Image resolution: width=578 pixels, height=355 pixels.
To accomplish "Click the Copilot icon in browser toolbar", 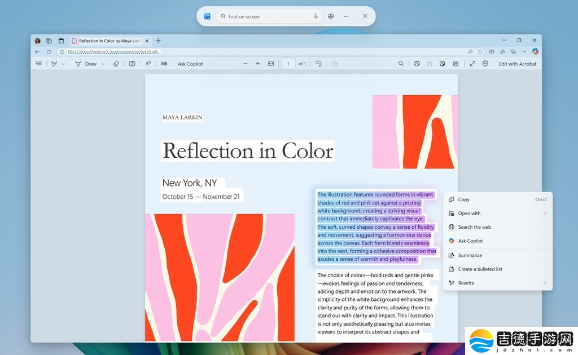I will 535,51.
